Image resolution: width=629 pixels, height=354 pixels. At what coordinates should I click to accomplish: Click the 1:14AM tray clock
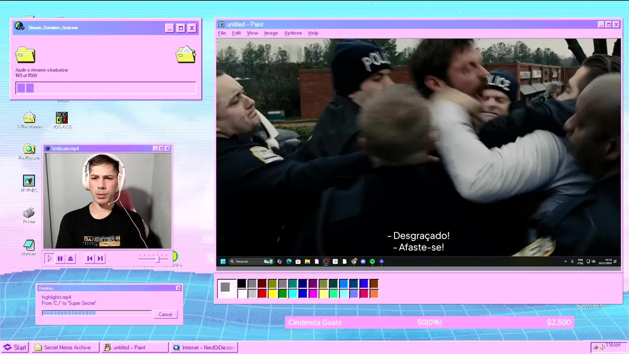click(613, 346)
